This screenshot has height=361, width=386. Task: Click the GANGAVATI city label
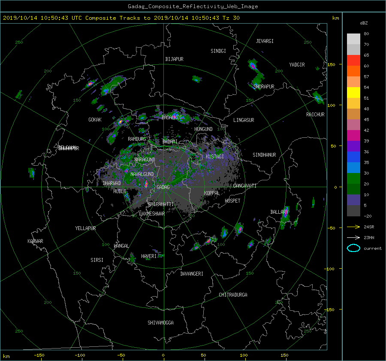tap(245, 185)
